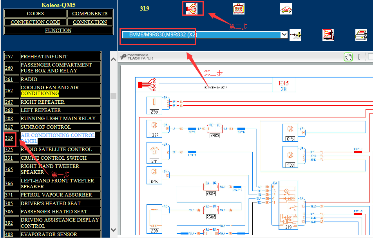
Task: Click component code 261 link
Action: (9, 79)
